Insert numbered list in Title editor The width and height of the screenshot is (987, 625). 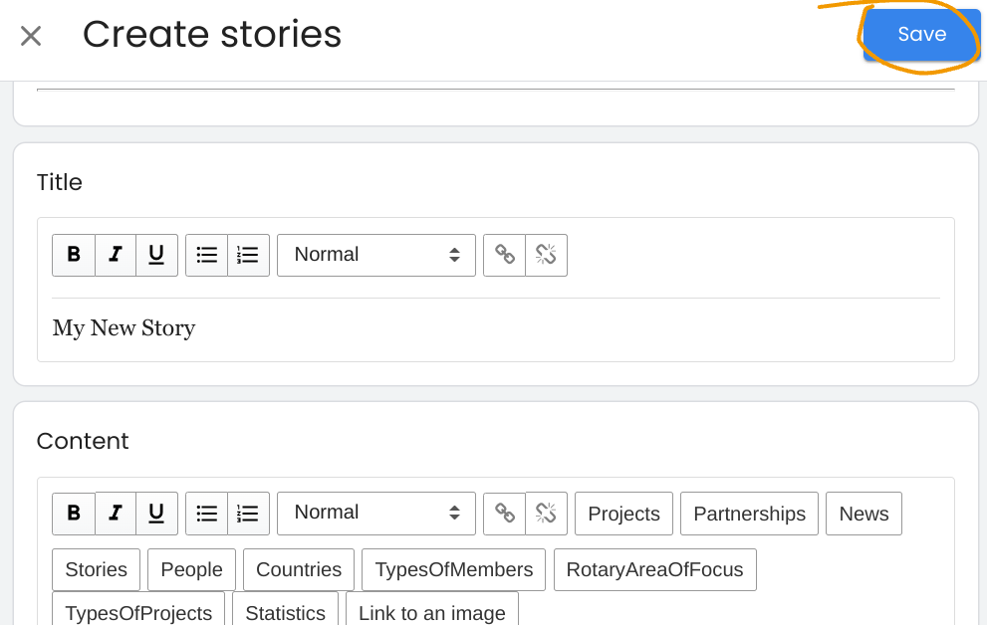[248, 255]
